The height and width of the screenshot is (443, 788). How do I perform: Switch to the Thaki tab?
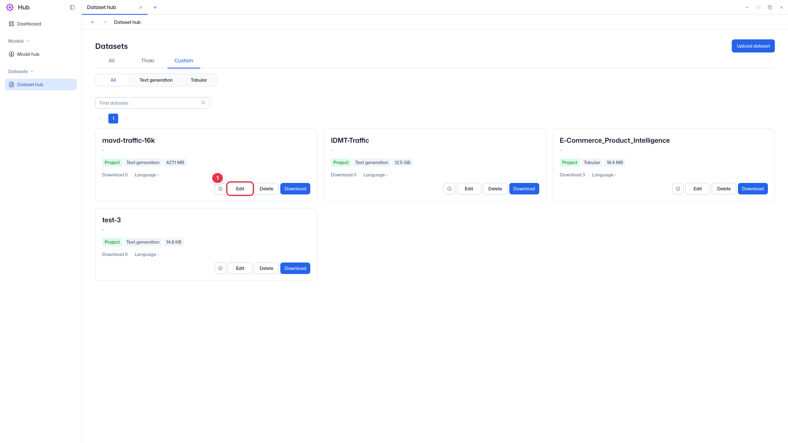[x=148, y=61]
